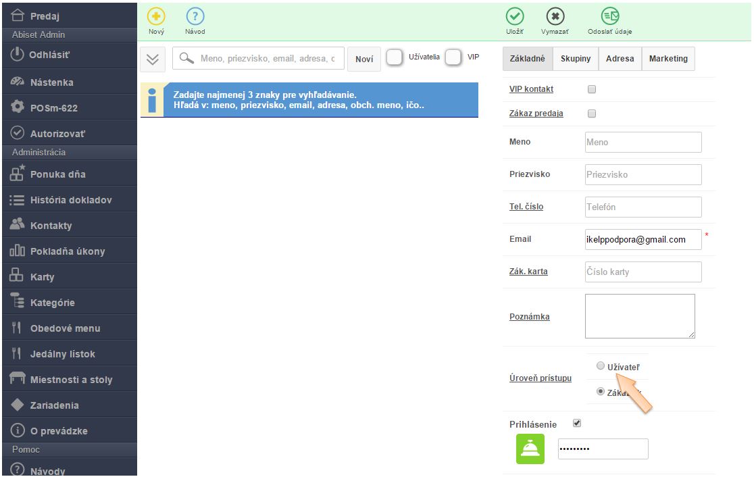This screenshot has height=479, width=754.
Task: Click the Vymazať delete icon
Action: click(x=555, y=17)
